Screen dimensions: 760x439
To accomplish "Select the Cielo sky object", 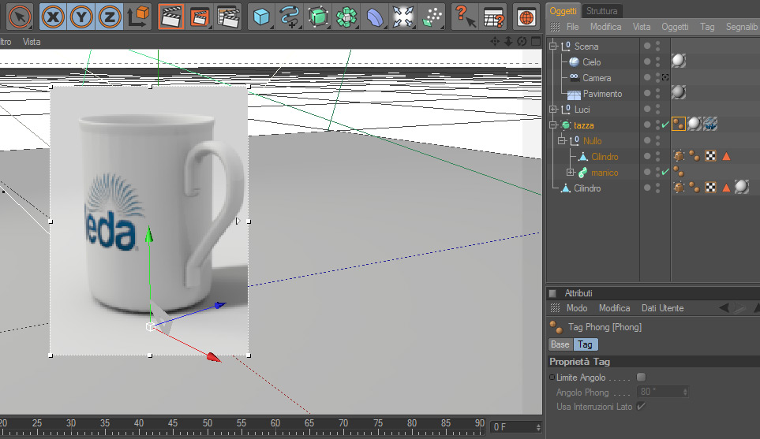I will 591,62.
